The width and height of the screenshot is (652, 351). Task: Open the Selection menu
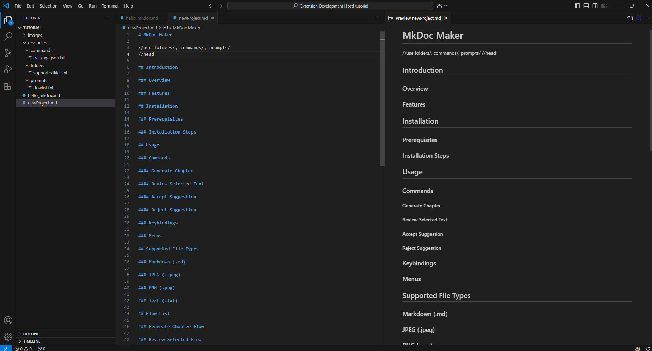(48, 6)
